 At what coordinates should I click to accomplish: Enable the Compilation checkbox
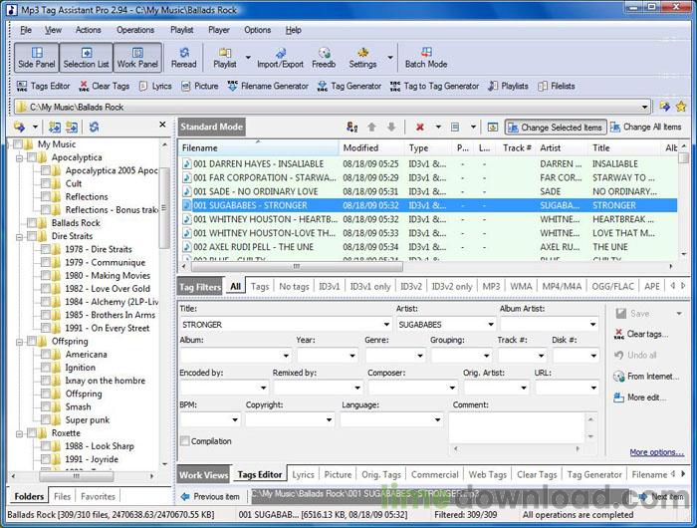(185, 441)
